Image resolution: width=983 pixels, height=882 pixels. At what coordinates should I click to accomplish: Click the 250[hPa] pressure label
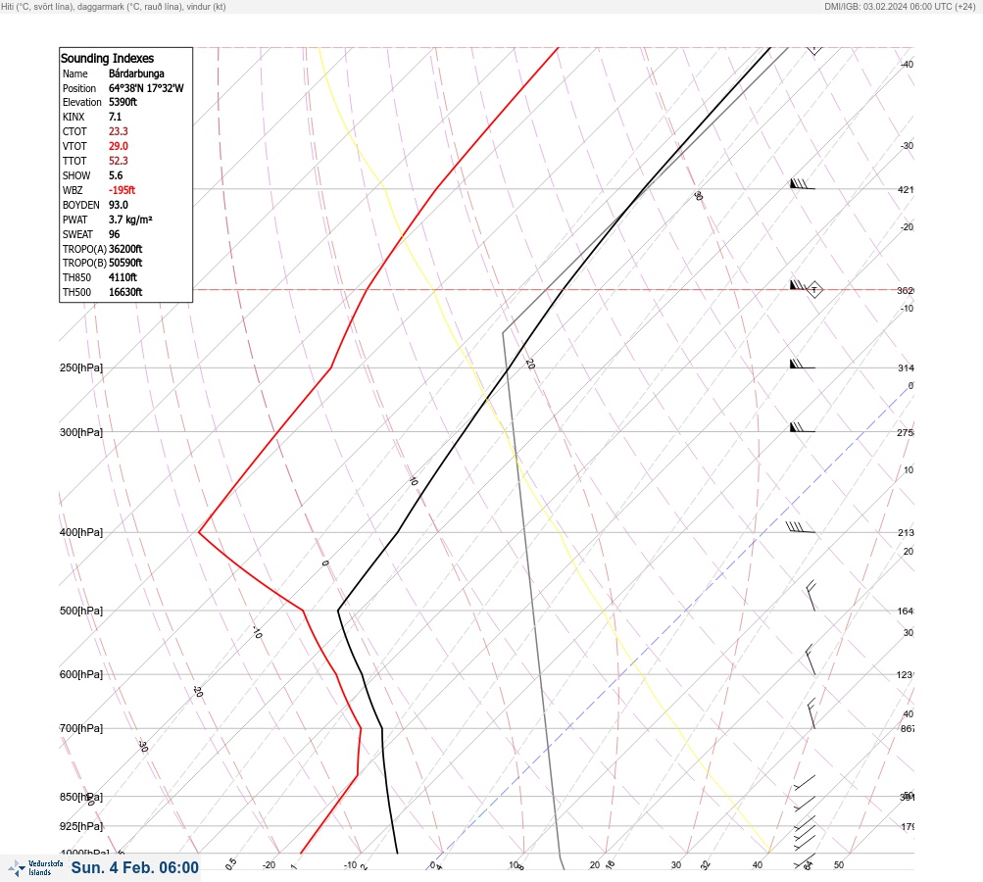(x=81, y=367)
